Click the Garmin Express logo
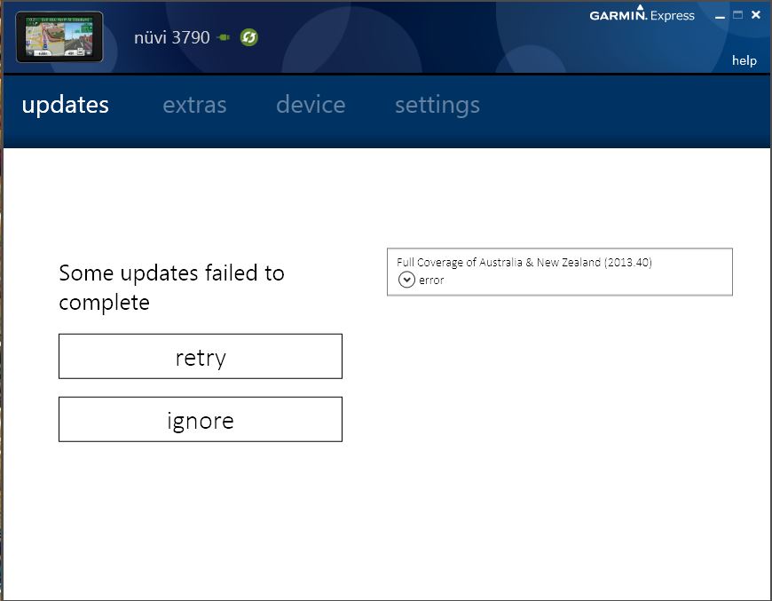 tap(642, 14)
